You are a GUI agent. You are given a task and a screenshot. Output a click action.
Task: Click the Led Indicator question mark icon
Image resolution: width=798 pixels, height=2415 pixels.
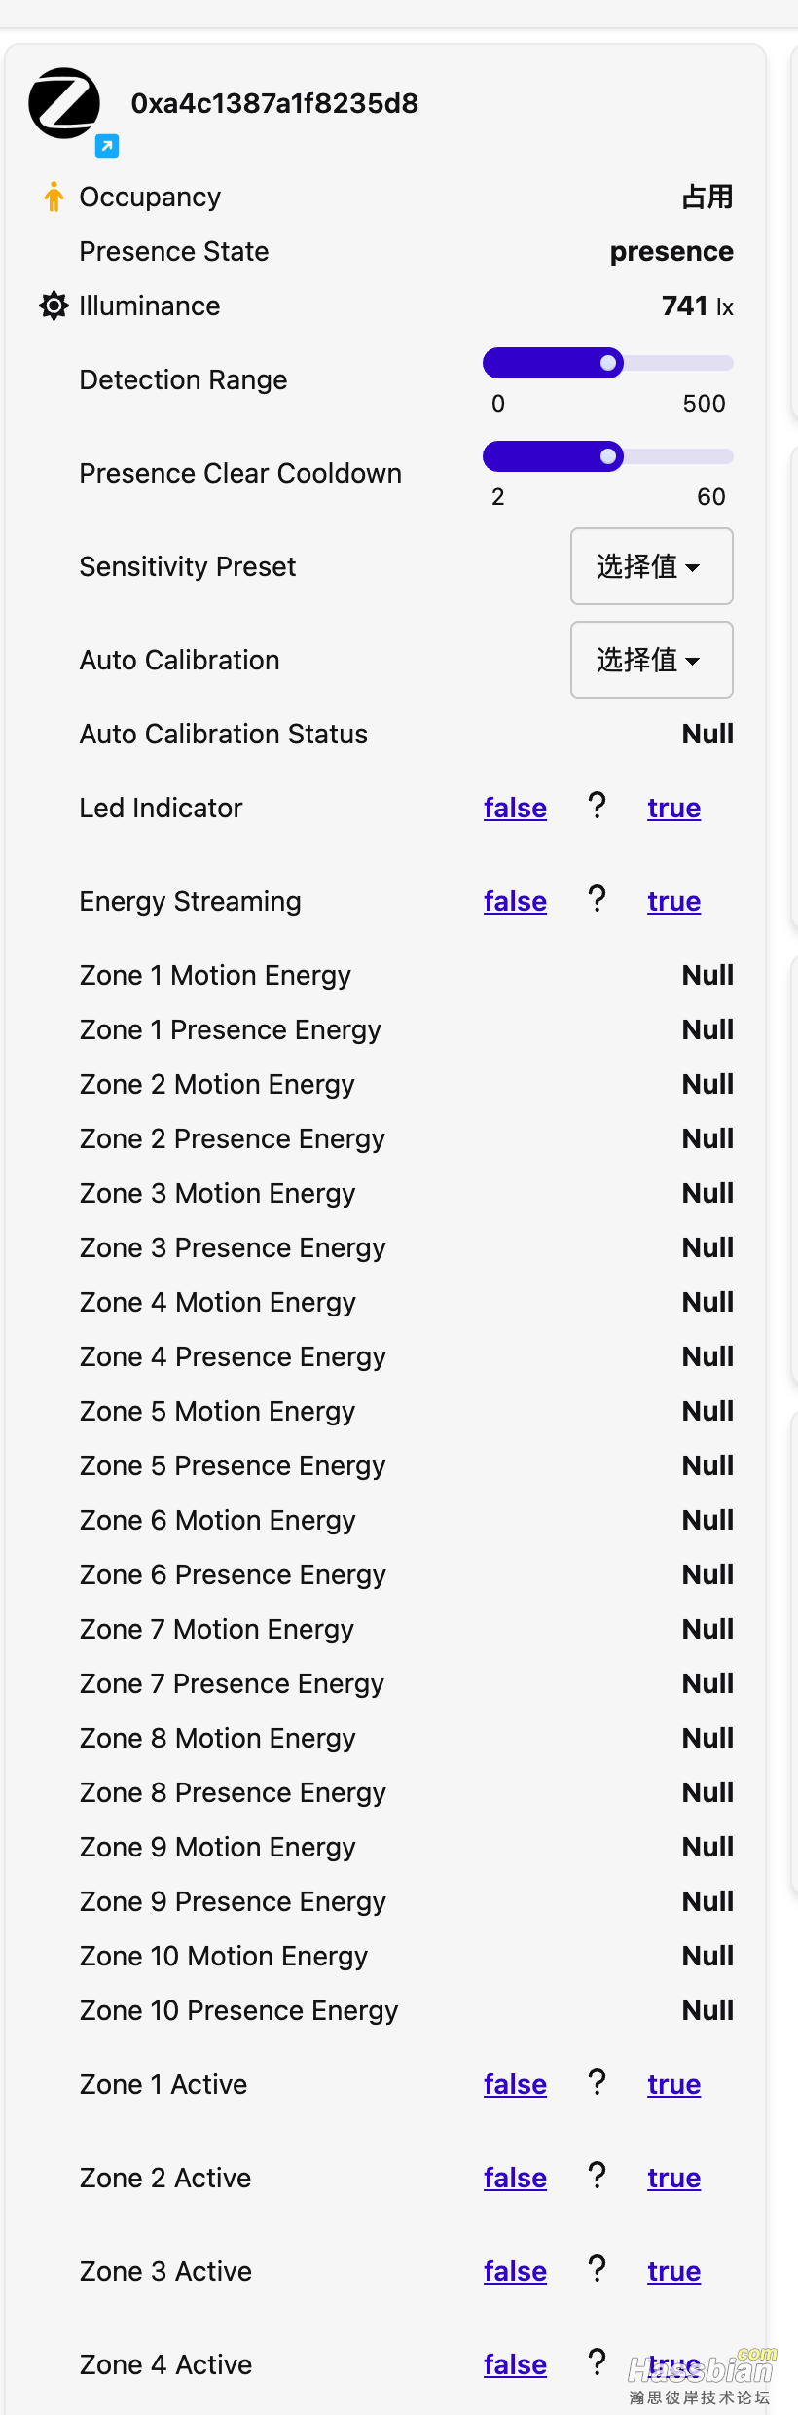pos(598,806)
